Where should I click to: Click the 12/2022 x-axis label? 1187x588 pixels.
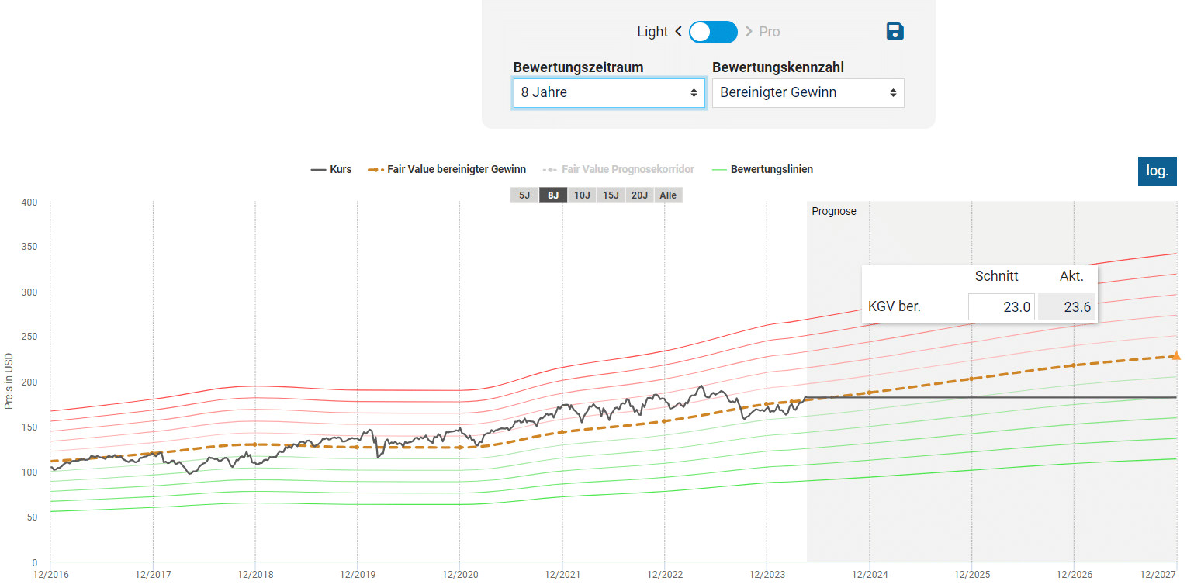[664, 575]
